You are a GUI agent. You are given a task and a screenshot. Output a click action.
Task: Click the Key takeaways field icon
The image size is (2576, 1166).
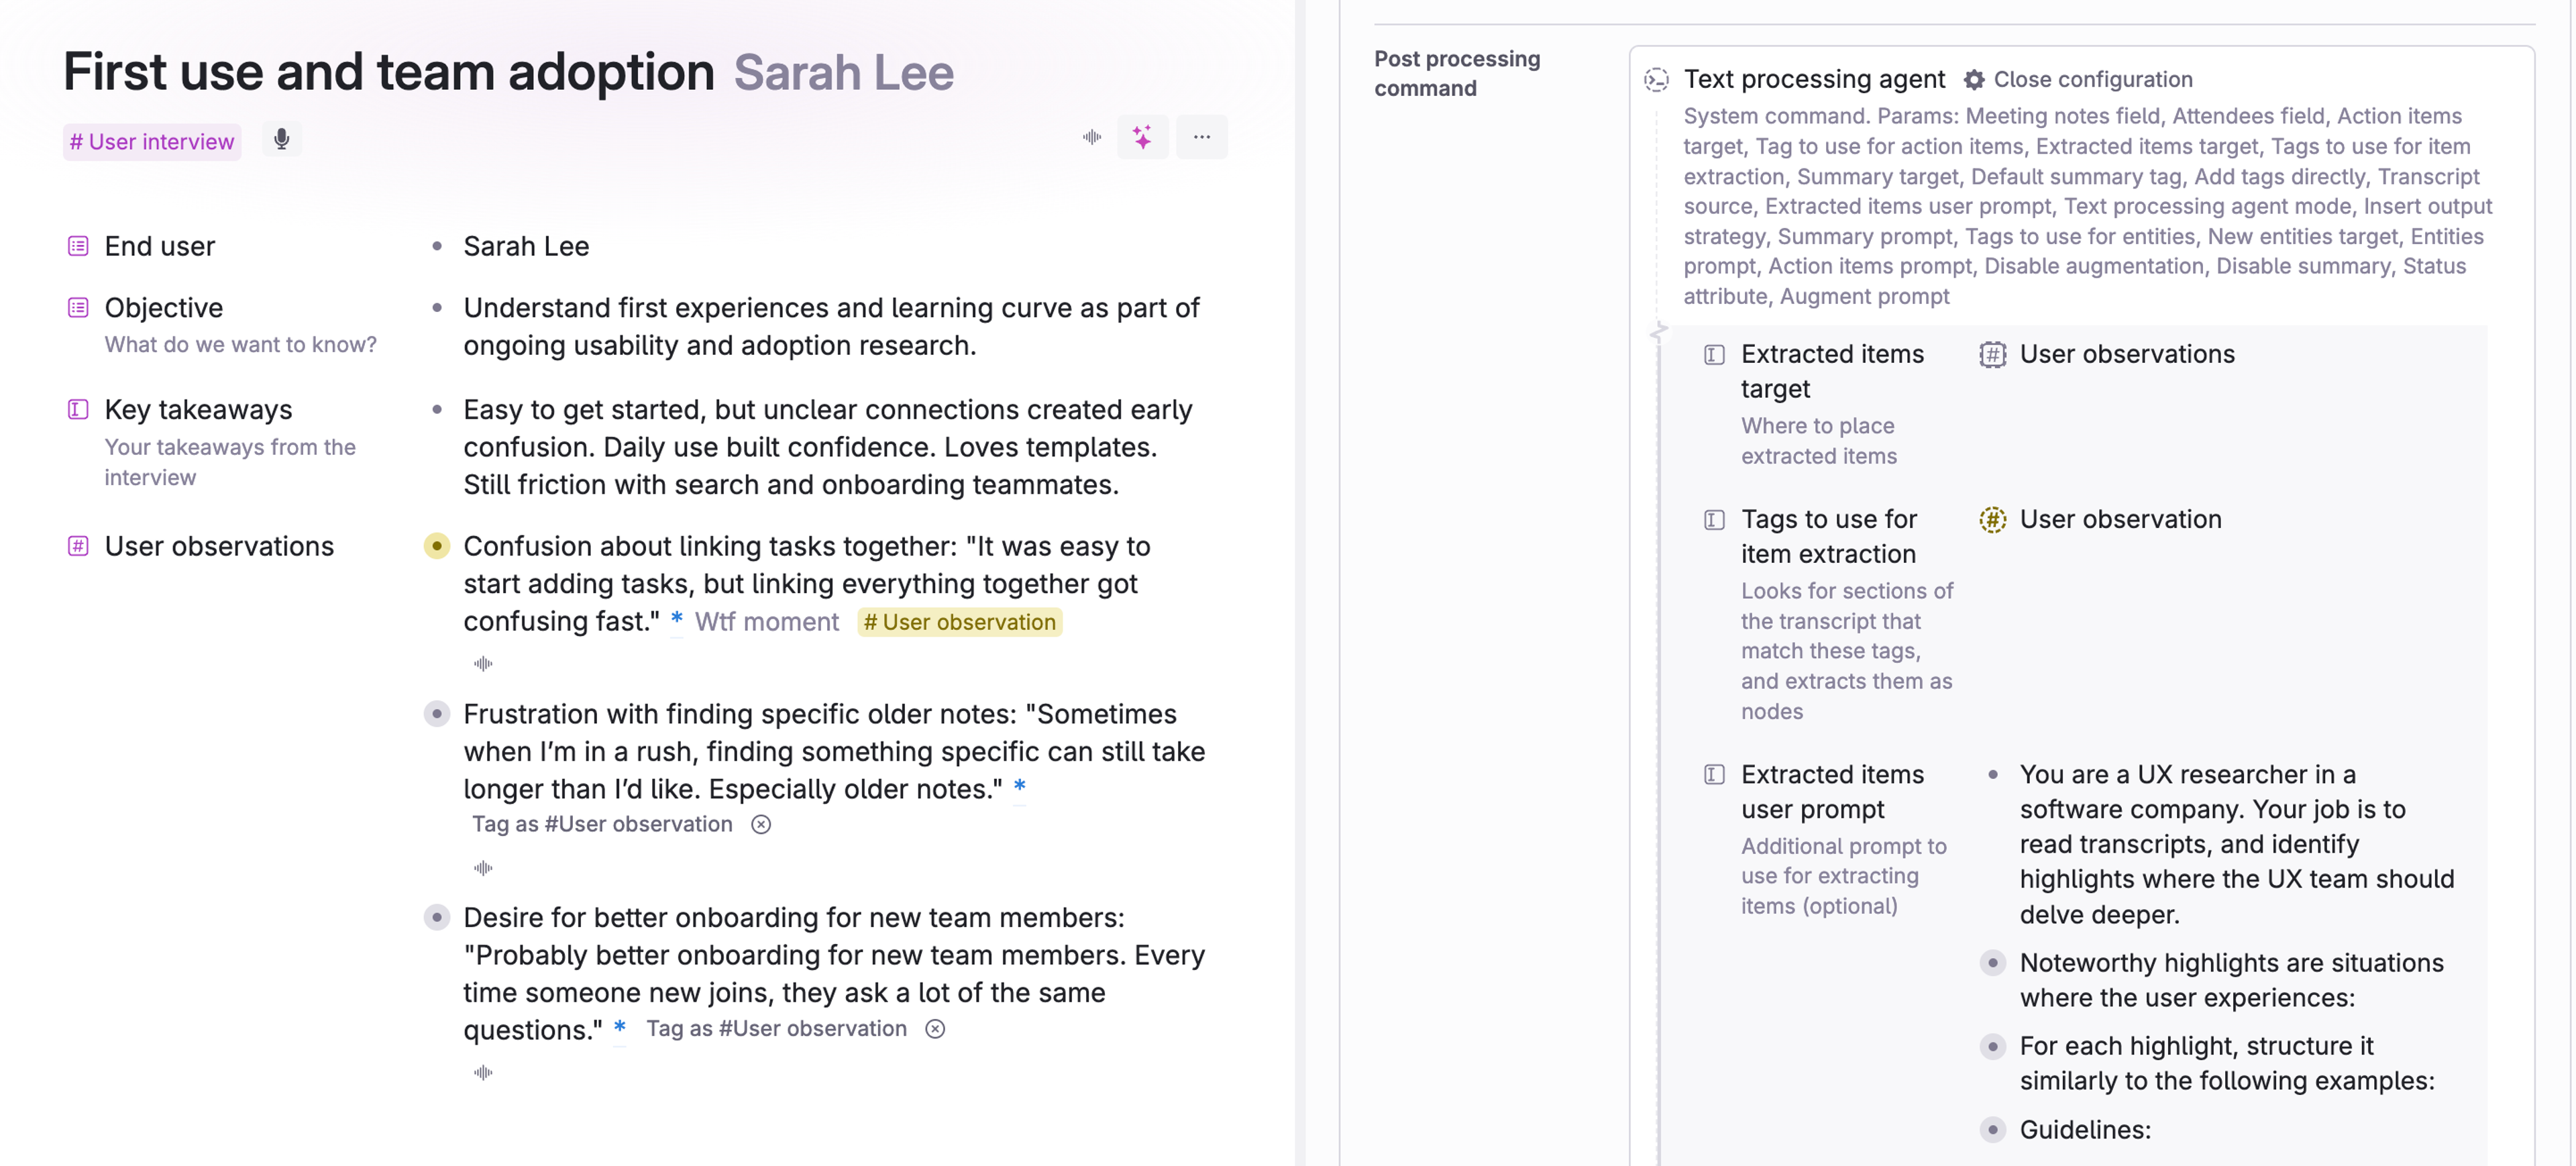click(78, 409)
